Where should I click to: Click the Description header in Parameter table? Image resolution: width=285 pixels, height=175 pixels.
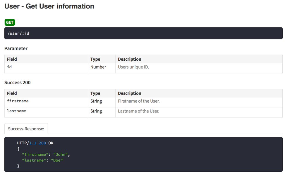point(129,59)
